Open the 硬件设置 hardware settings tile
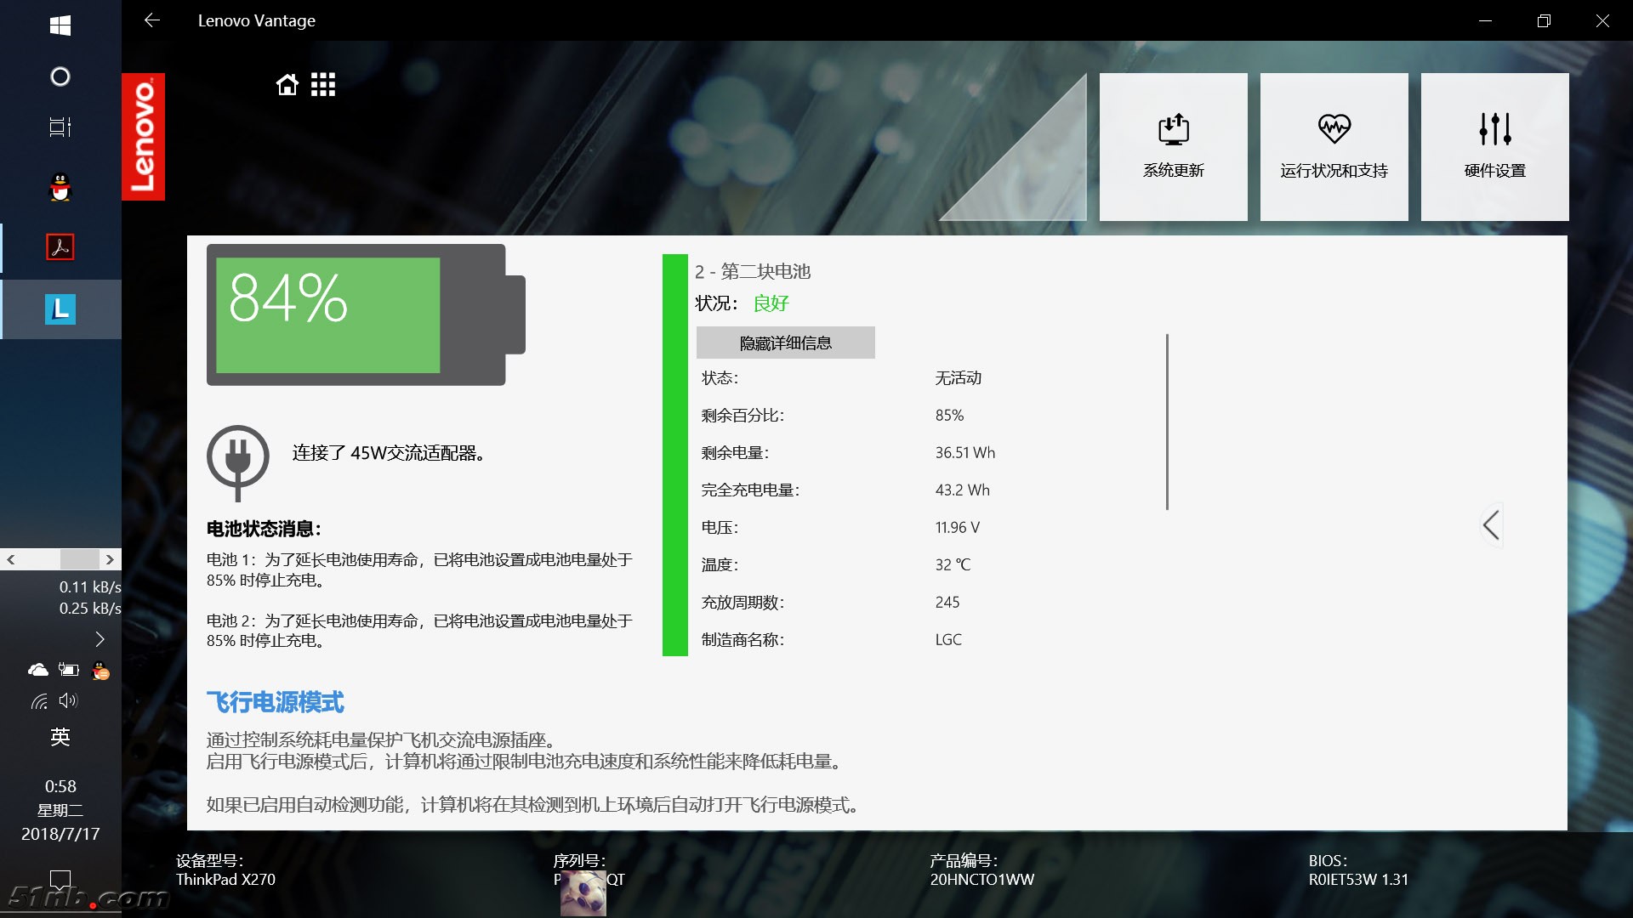Image resolution: width=1633 pixels, height=918 pixels. click(x=1494, y=147)
